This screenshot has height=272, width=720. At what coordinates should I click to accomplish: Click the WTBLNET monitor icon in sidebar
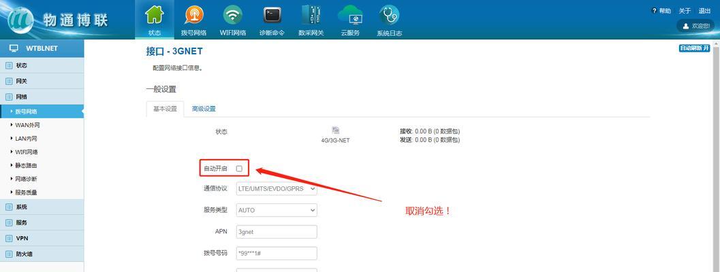point(14,48)
